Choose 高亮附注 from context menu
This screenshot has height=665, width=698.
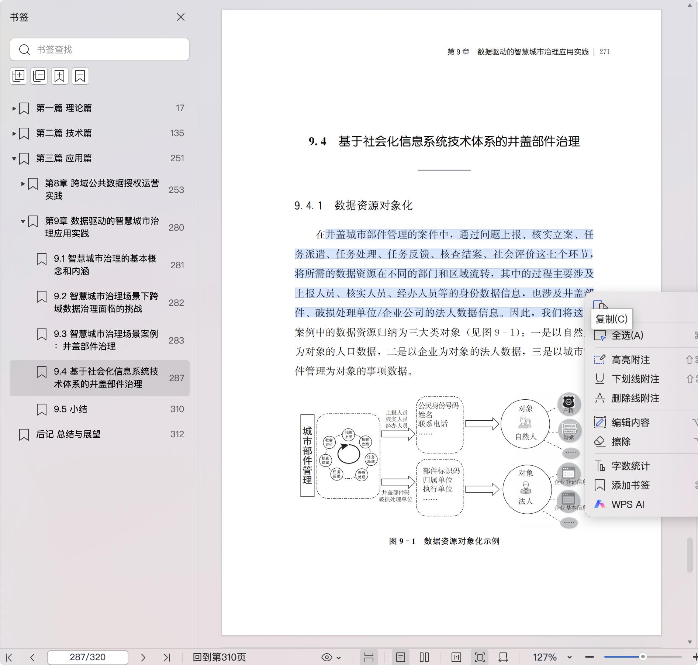point(630,360)
